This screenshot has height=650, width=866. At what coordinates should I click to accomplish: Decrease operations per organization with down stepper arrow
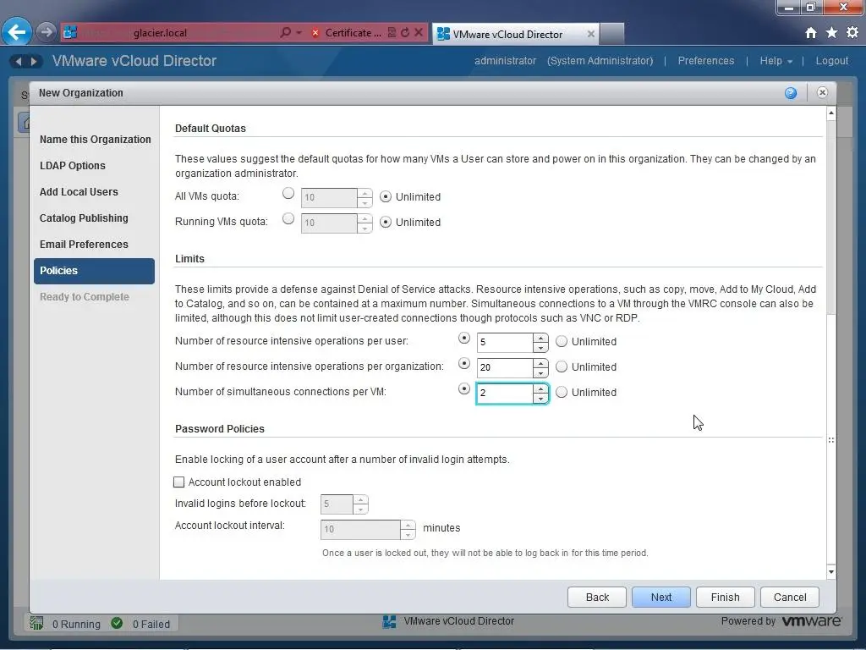pos(540,373)
